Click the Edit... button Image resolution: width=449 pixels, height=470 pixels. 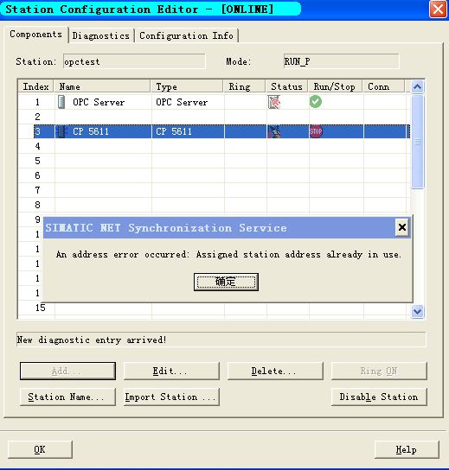171,372
